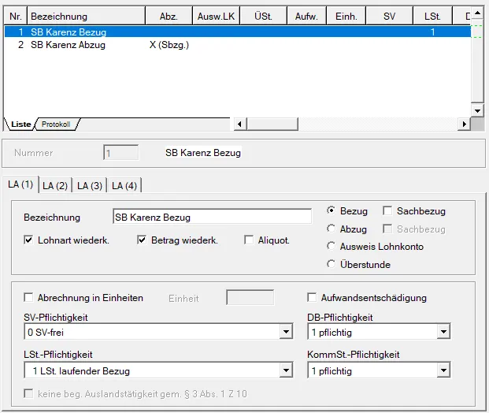
Task: Click the SV column header
Action: 390,17
